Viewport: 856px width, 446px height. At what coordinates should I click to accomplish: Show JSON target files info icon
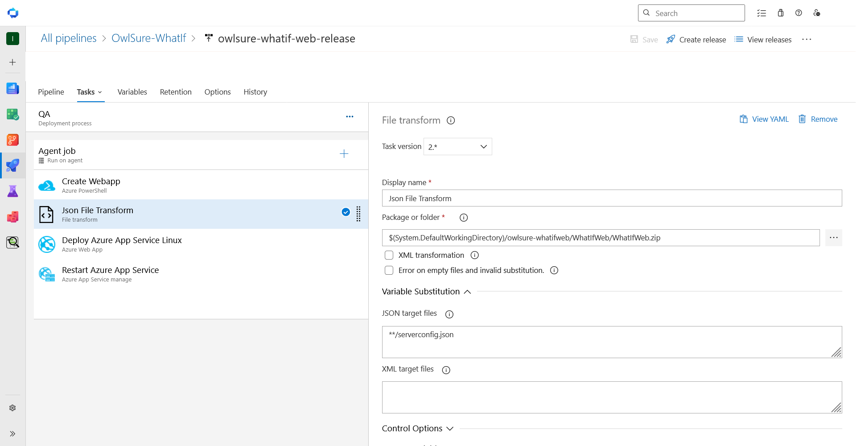(449, 314)
